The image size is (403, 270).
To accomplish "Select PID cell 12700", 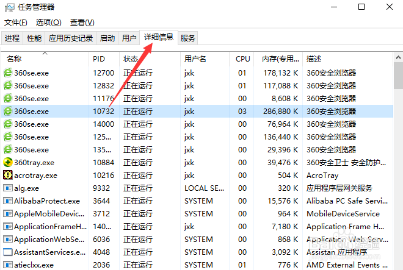I will click(103, 73).
